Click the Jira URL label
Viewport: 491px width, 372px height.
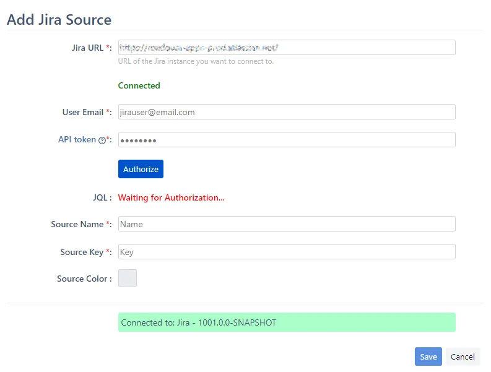pos(92,48)
